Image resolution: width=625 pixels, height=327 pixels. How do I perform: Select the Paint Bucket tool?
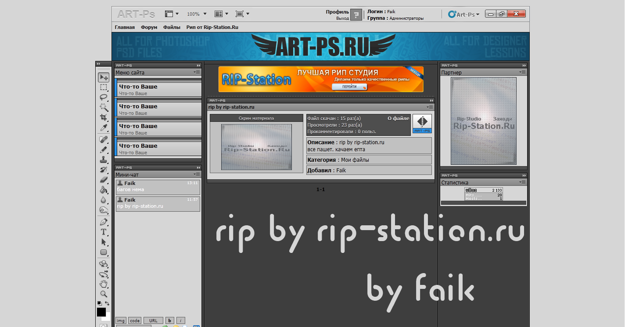coord(104,190)
